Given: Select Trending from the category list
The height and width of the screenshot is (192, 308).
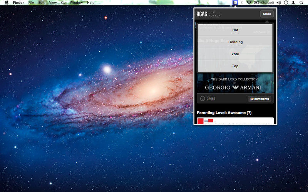Looking at the screenshot, I should pos(235,42).
